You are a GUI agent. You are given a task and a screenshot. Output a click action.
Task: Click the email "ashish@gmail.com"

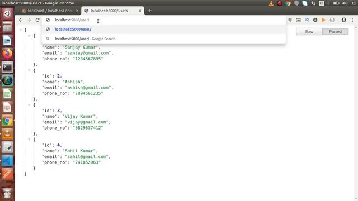[88, 88]
